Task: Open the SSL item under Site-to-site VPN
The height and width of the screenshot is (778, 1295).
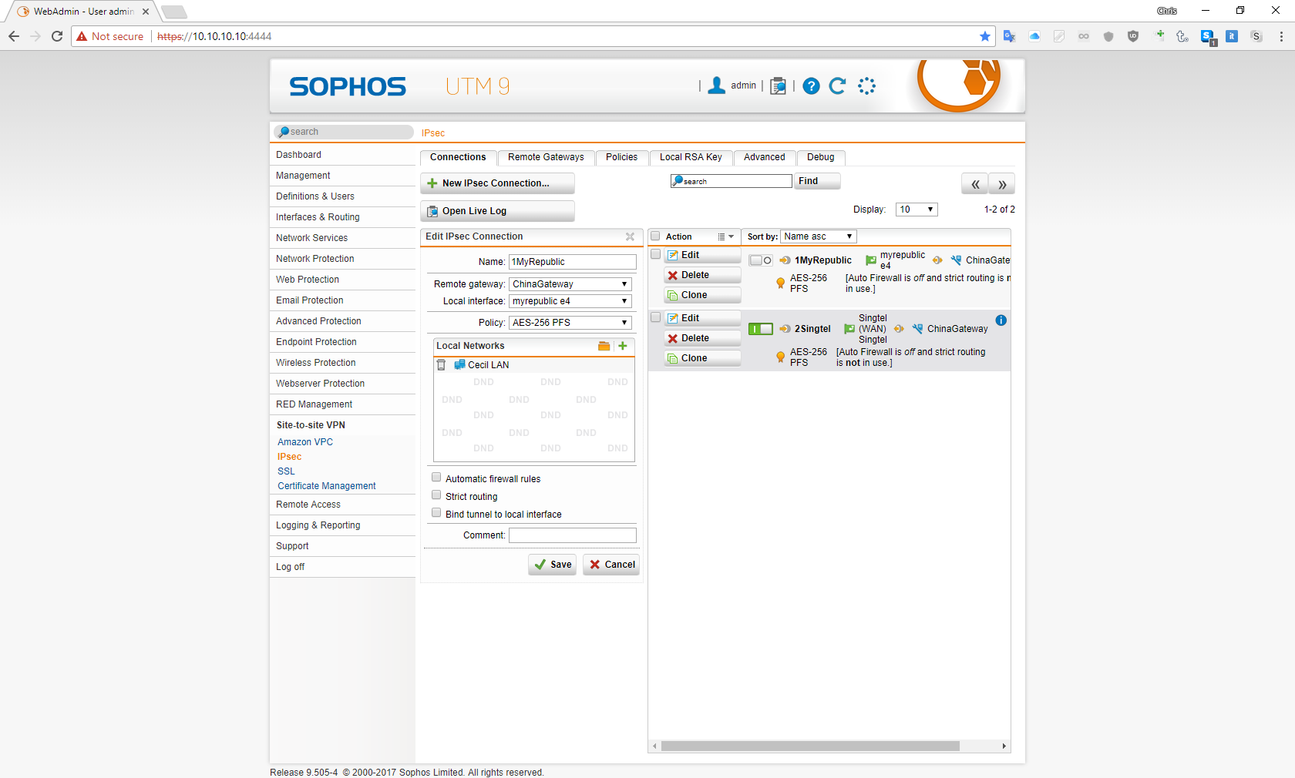Action: pyautogui.click(x=286, y=471)
